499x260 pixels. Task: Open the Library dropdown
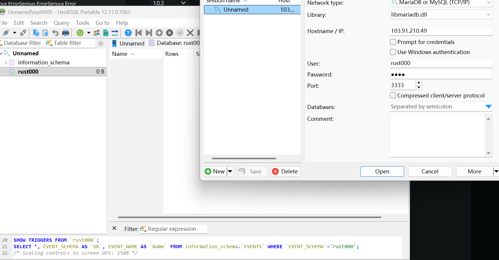(x=488, y=14)
